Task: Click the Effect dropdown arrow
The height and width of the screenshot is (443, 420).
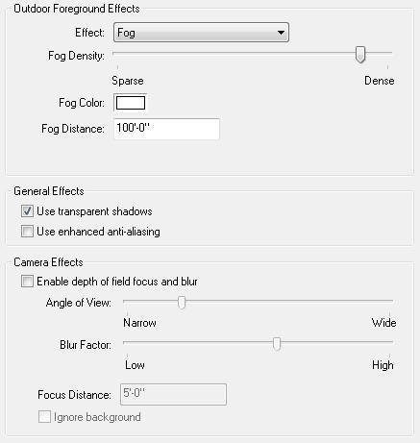Action: tap(281, 33)
